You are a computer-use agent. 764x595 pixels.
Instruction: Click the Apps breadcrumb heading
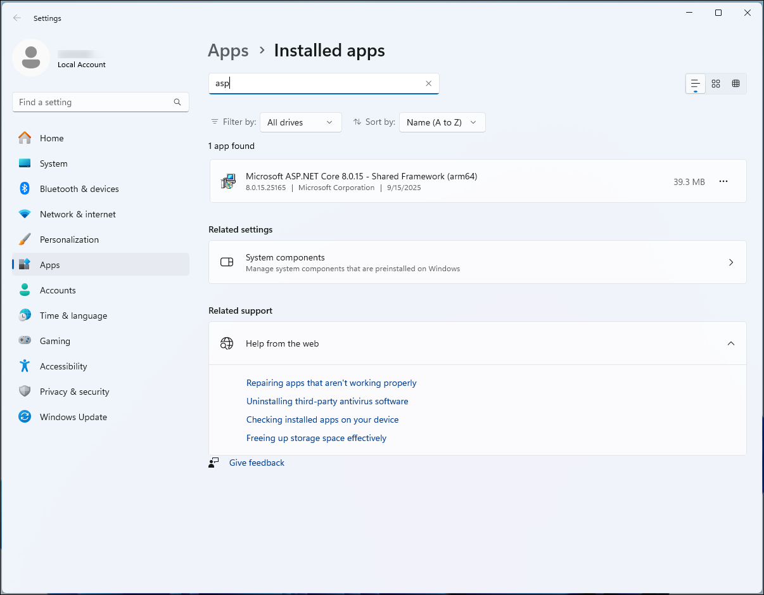(x=228, y=51)
